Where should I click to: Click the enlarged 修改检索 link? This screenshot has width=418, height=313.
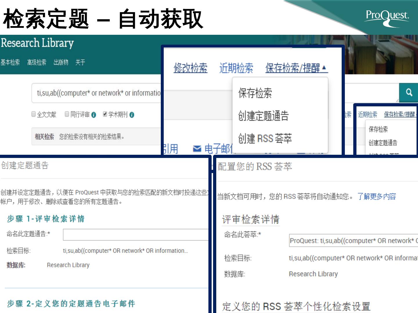click(x=190, y=68)
